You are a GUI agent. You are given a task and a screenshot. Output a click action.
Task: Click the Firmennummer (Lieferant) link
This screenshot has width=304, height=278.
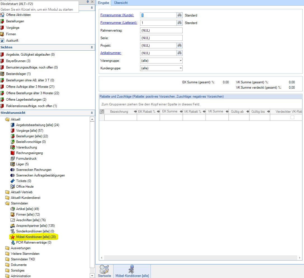pyautogui.click(x=117, y=23)
